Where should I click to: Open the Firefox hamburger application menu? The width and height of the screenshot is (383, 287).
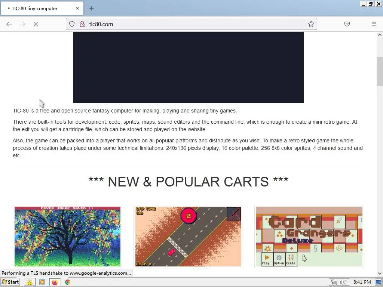pyautogui.click(x=374, y=24)
